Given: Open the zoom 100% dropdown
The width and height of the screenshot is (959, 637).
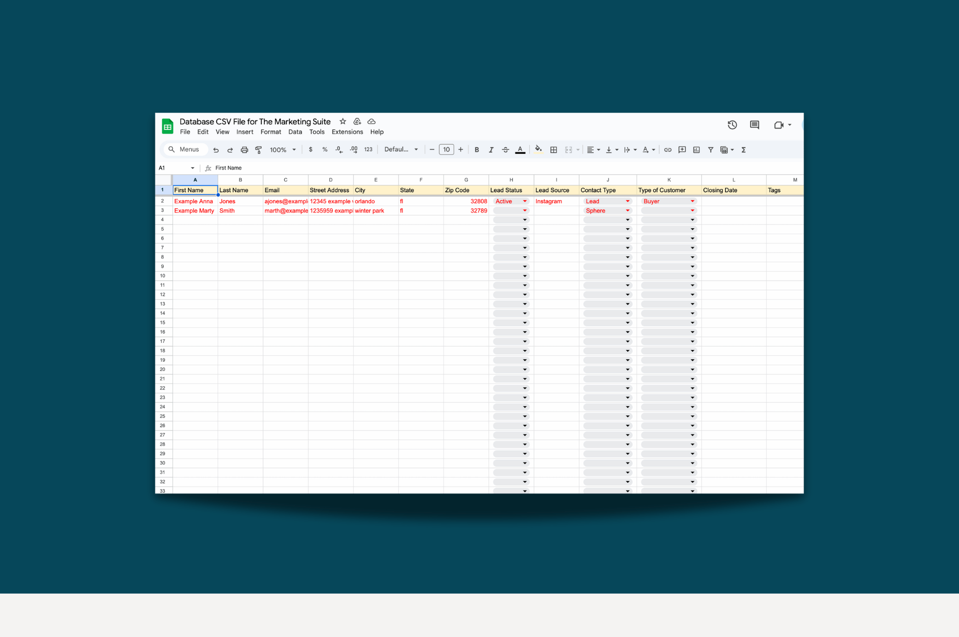Looking at the screenshot, I should 283,150.
